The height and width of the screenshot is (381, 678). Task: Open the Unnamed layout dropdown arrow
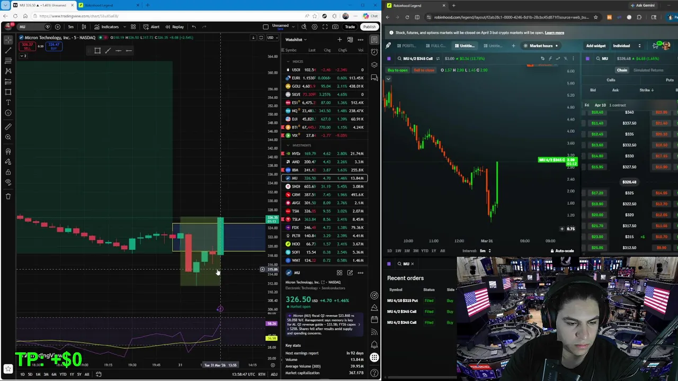(x=293, y=26)
